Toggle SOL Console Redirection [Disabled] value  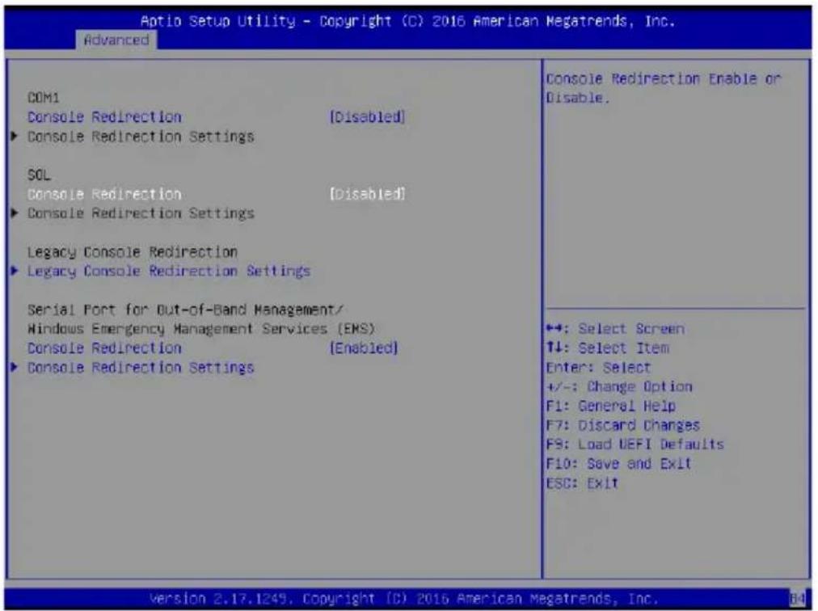(x=367, y=194)
